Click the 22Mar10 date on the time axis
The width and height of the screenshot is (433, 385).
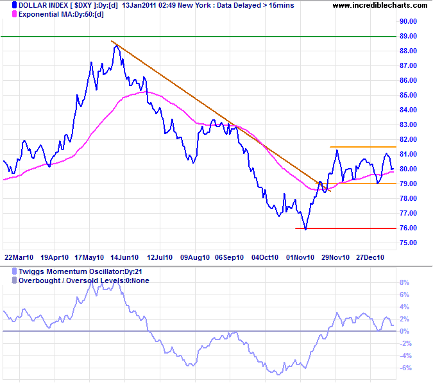click(x=18, y=257)
